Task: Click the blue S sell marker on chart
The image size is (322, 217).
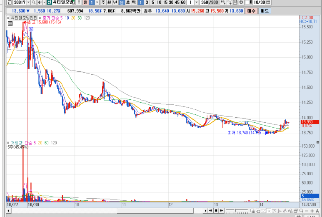Action: 31,29
